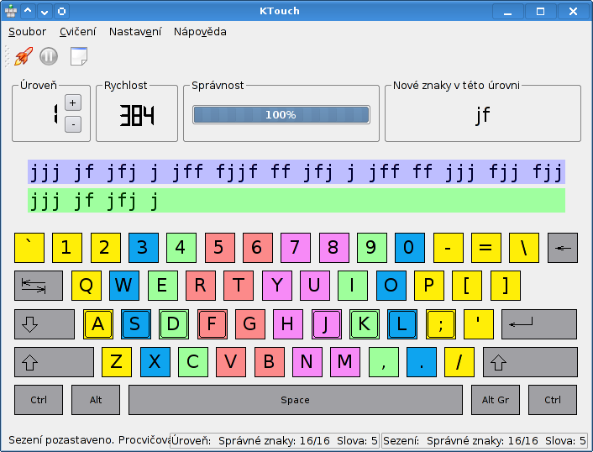Click the pink M key
Viewport: 593px width, 452px height.
click(345, 362)
